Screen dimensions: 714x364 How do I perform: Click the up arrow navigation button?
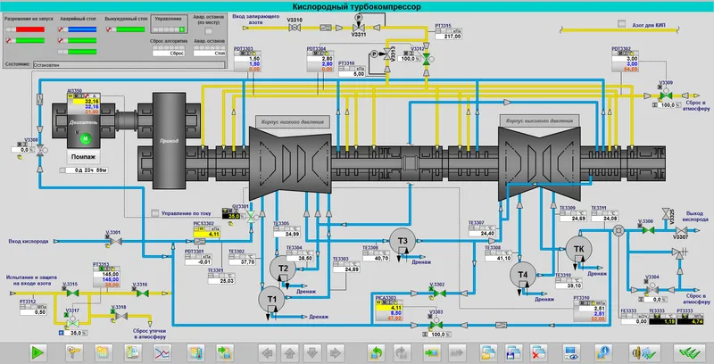click(x=289, y=352)
